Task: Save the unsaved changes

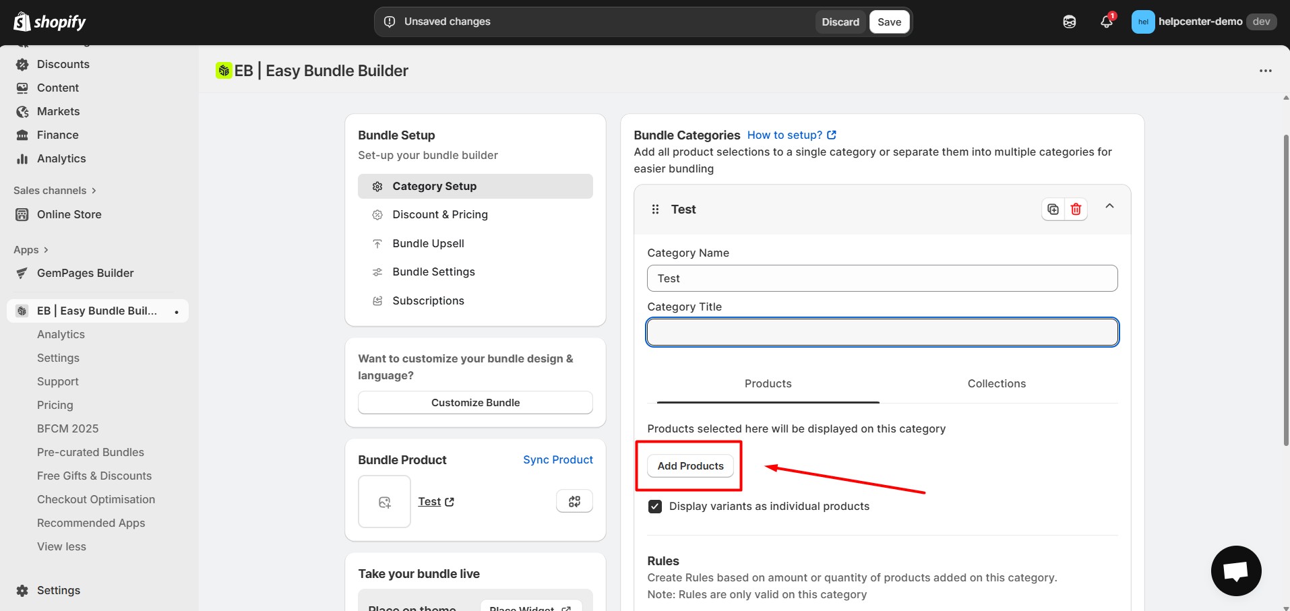Action: point(889,22)
